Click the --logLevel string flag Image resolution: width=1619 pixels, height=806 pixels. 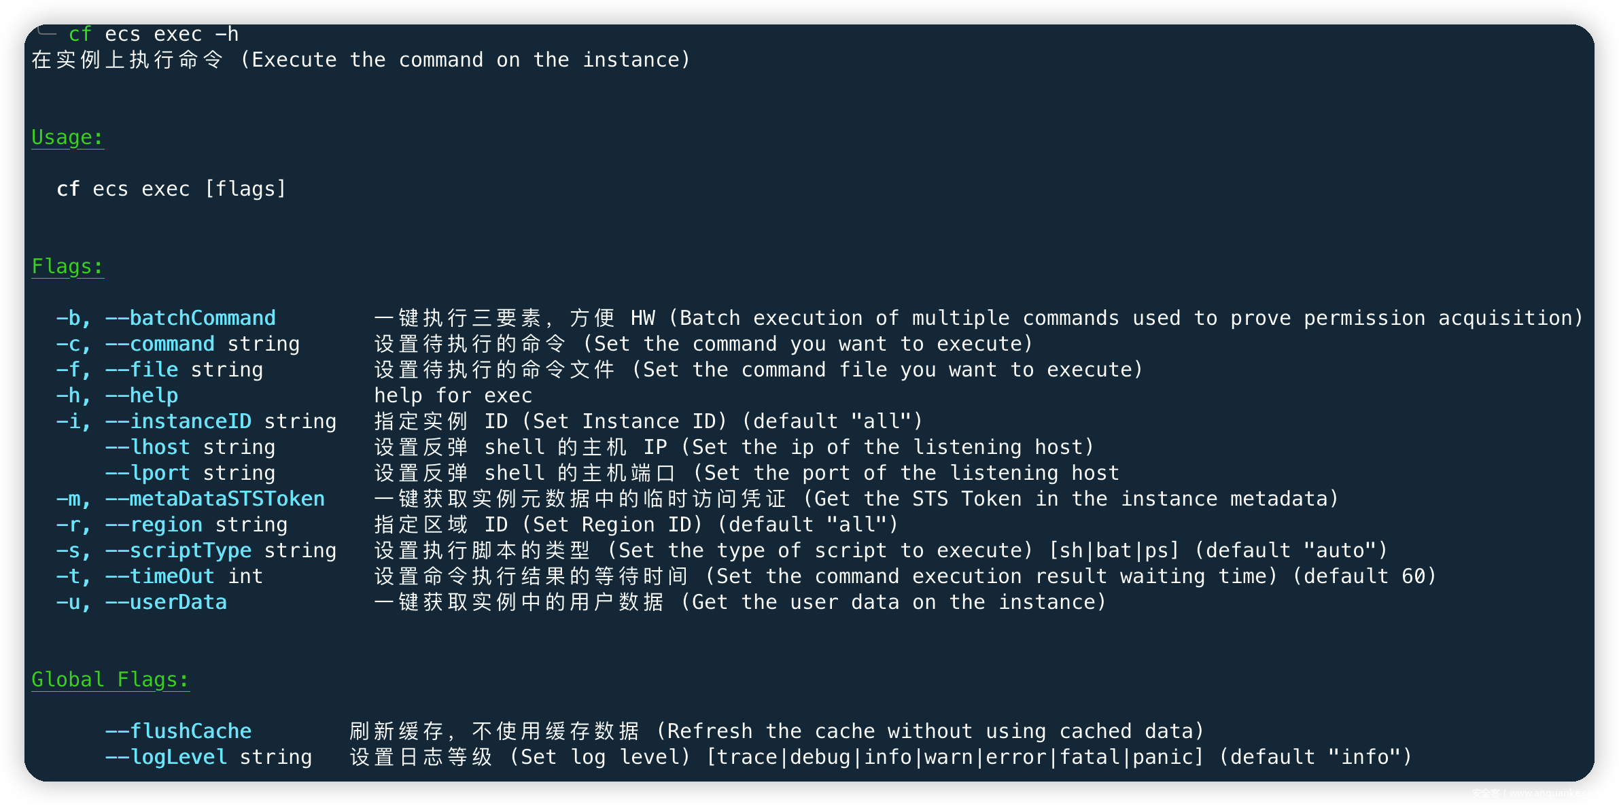208,757
